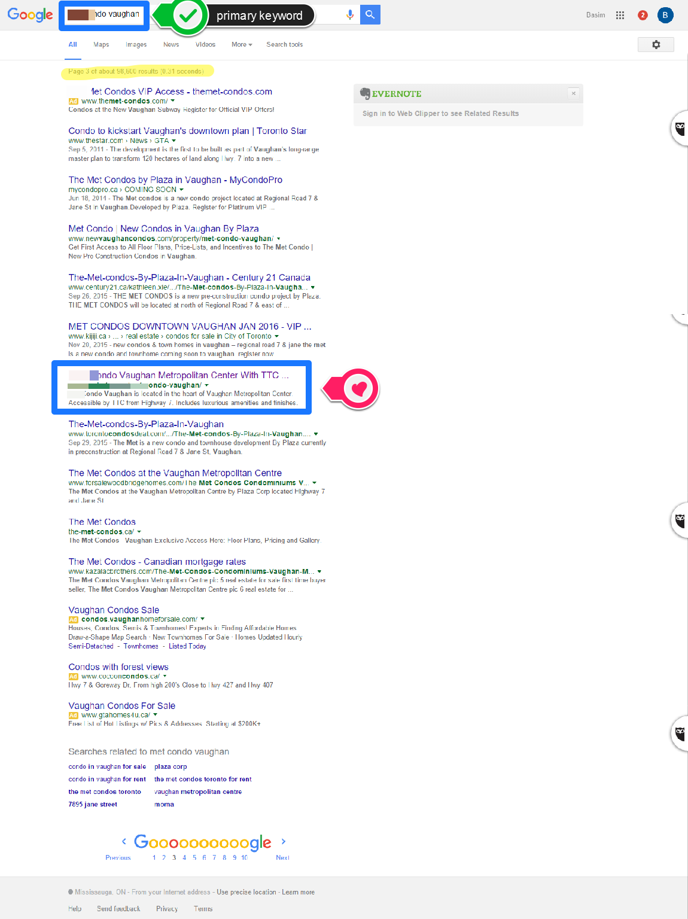Open dropdown arrow next to cocooncondos.ca ad

165,676
